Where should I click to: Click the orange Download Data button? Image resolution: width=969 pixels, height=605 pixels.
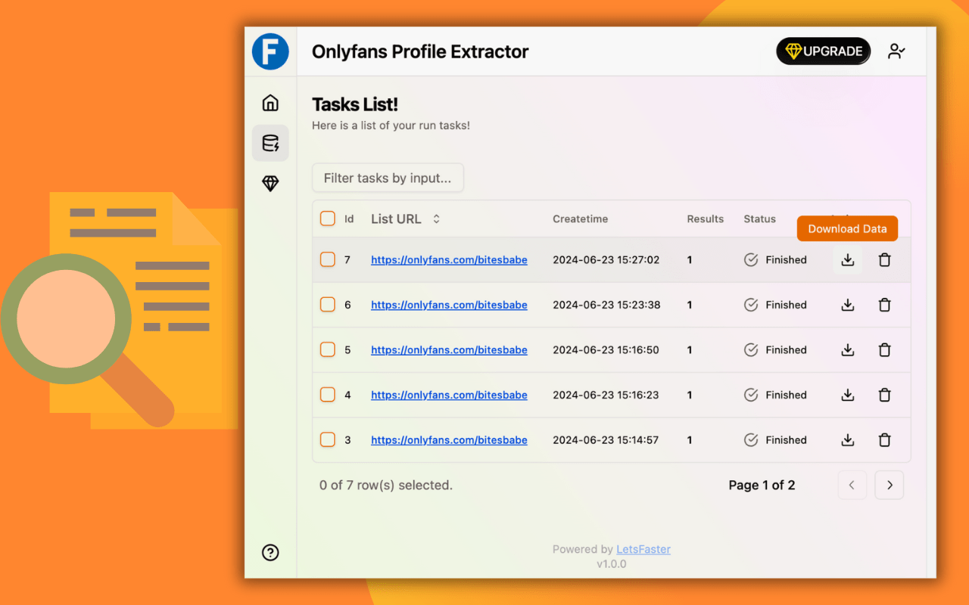click(847, 228)
